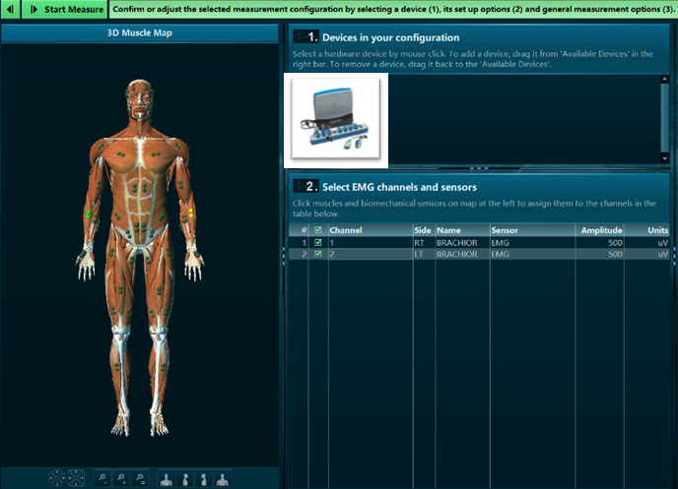Click the square pan control below the muscle map
This screenshot has height=489, width=678.
76,478
